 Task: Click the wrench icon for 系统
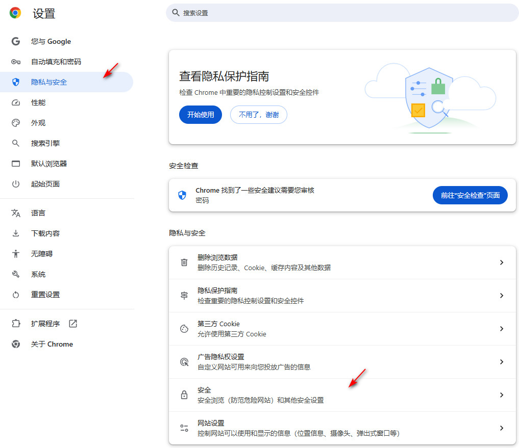(15, 274)
